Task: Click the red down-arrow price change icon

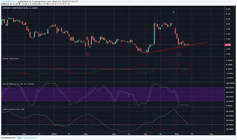Action: point(19,4)
